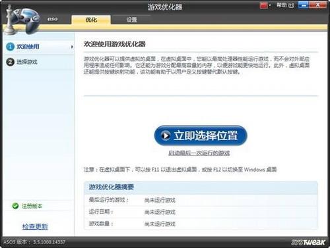Click the 立即选择位置 button

201,136
